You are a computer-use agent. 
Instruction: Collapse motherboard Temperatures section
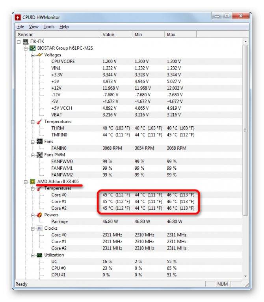(x=33, y=122)
